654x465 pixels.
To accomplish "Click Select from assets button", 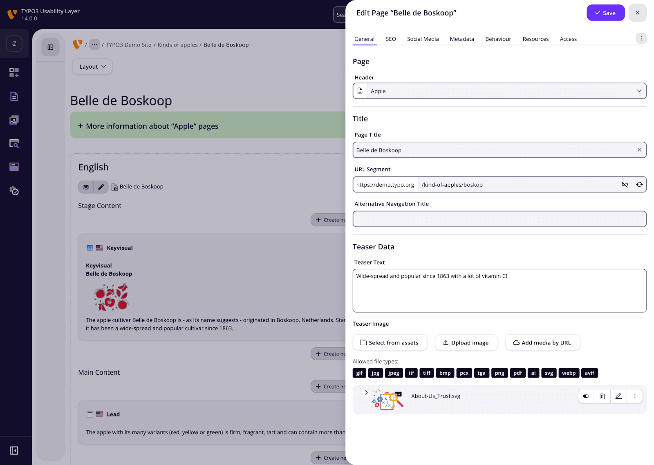I will tap(390, 343).
